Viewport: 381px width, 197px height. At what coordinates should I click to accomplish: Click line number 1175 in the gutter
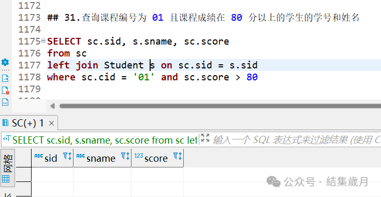click(x=30, y=41)
